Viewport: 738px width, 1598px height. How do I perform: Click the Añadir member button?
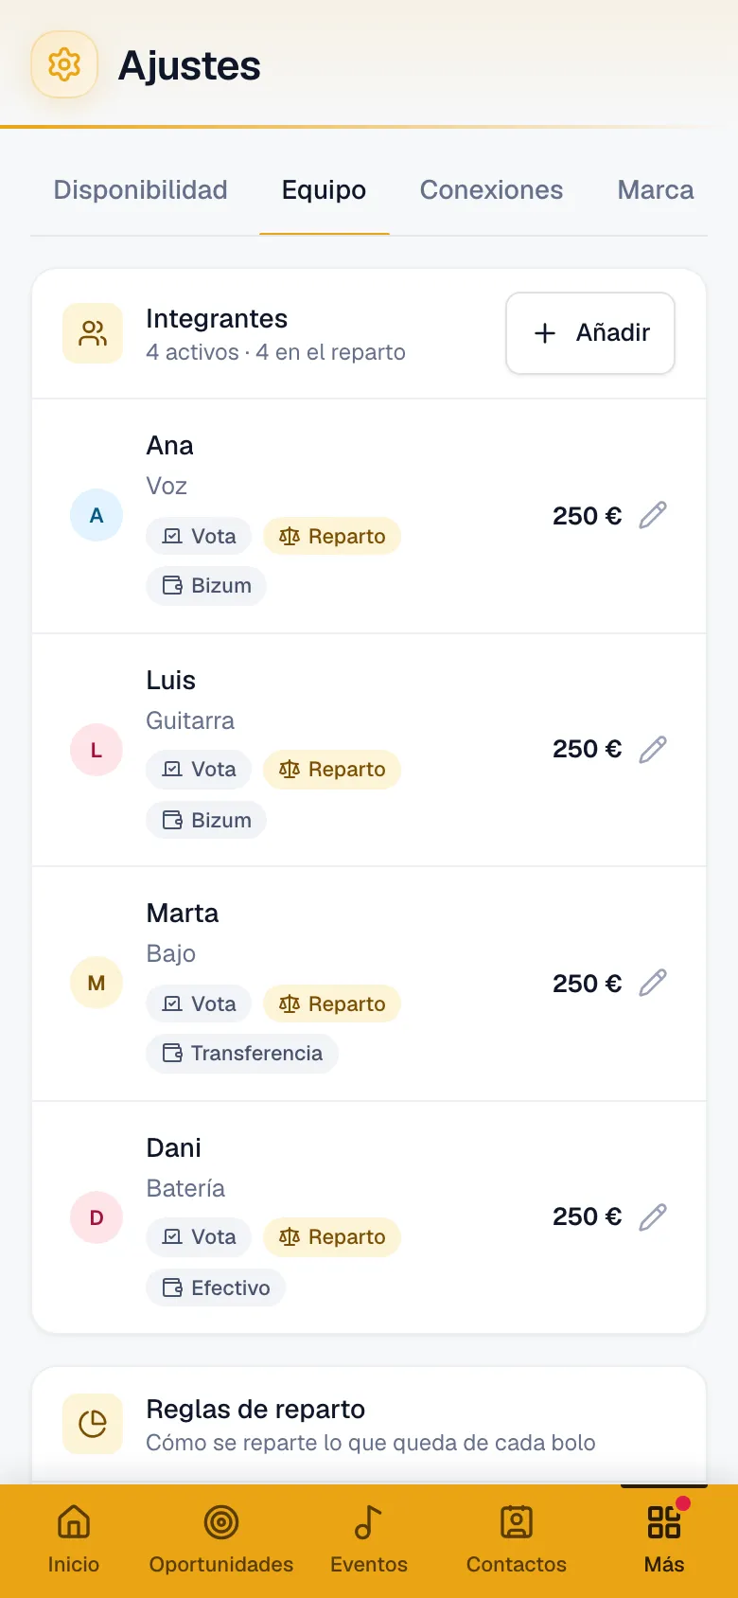click(x=590, y=333)
